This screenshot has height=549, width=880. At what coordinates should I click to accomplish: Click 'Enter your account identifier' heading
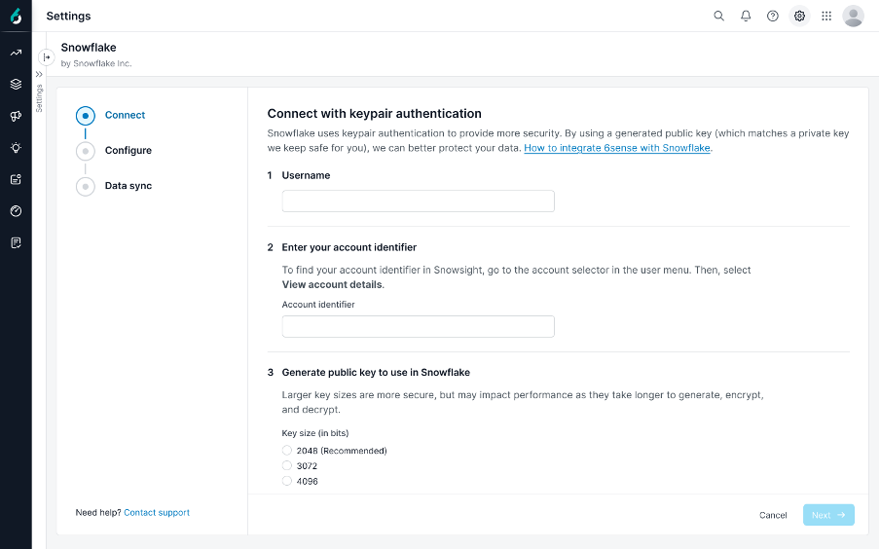click(x=349, y=247)
